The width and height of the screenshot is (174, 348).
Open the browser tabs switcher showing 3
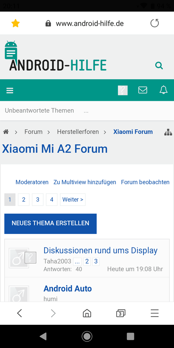click(x=121, y=313)
